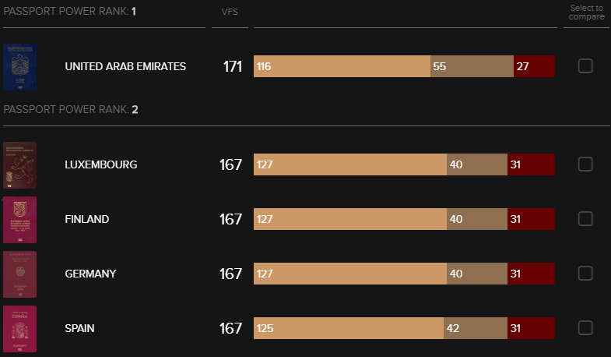
Task: Open the Luxembourg country link
Action: click(101, 164)
